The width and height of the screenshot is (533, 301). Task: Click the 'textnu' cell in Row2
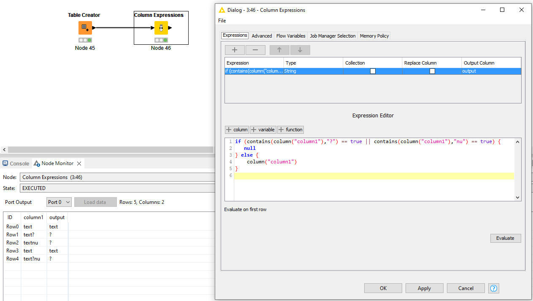(34, 243)
